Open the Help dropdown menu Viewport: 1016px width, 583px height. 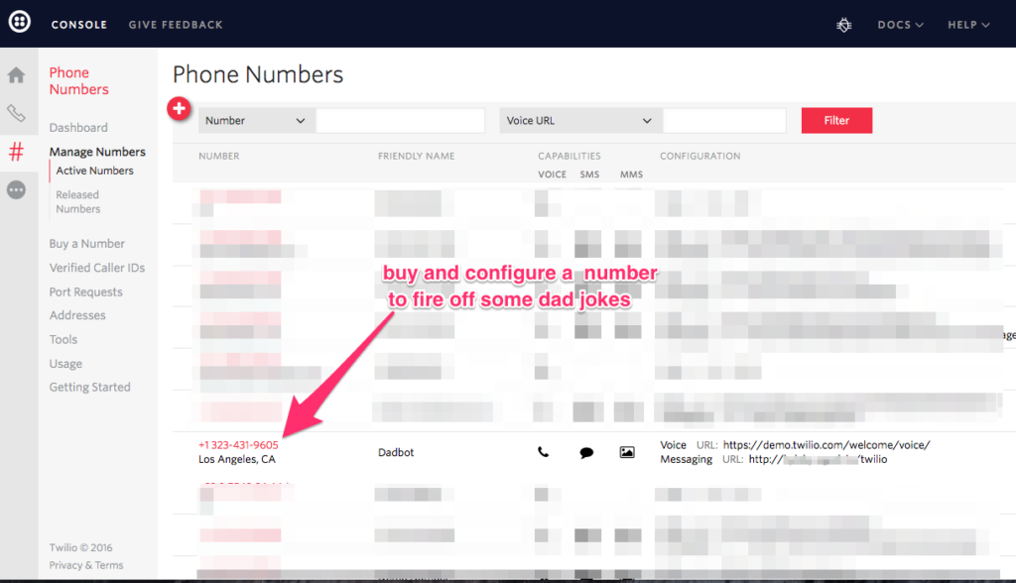(x=967, y=24)
